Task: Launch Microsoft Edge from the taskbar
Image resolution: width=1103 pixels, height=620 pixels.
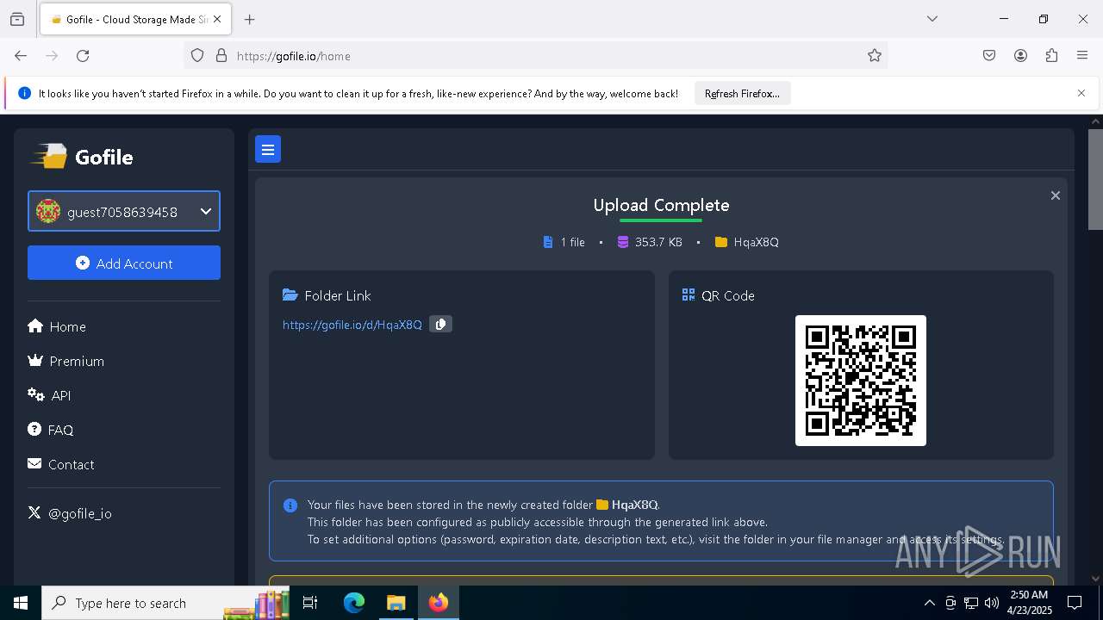Action: (354, 603)
